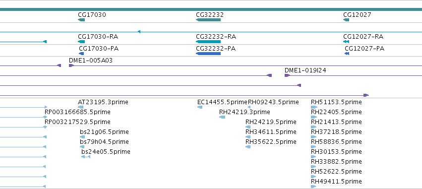Image resolution: width=422 pixels, height=189 pixels.
Task: Select the CG17030-PA protein glyph
Action: point(81,54)
